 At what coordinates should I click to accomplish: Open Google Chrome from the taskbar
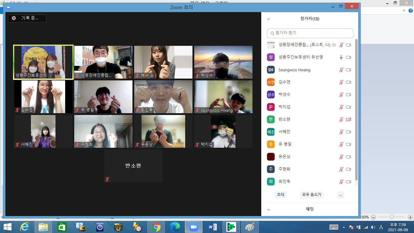click(x=156, y=227)
